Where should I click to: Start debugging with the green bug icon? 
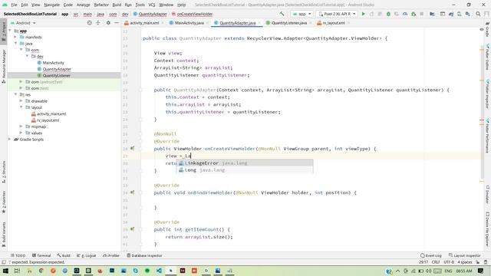click(388, 14)
